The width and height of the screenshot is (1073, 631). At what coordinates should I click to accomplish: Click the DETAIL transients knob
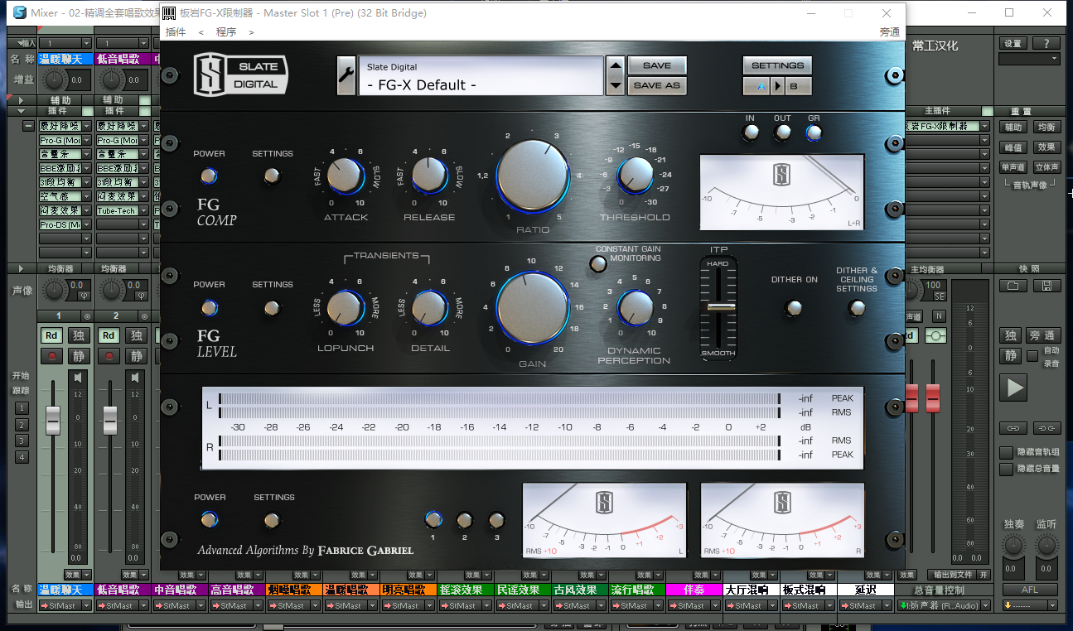click(x=428, y=308)
